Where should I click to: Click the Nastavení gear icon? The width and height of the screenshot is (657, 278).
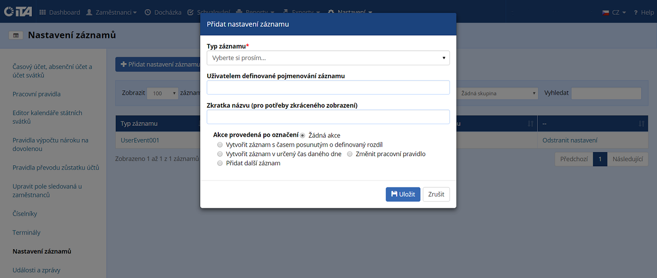331,12
